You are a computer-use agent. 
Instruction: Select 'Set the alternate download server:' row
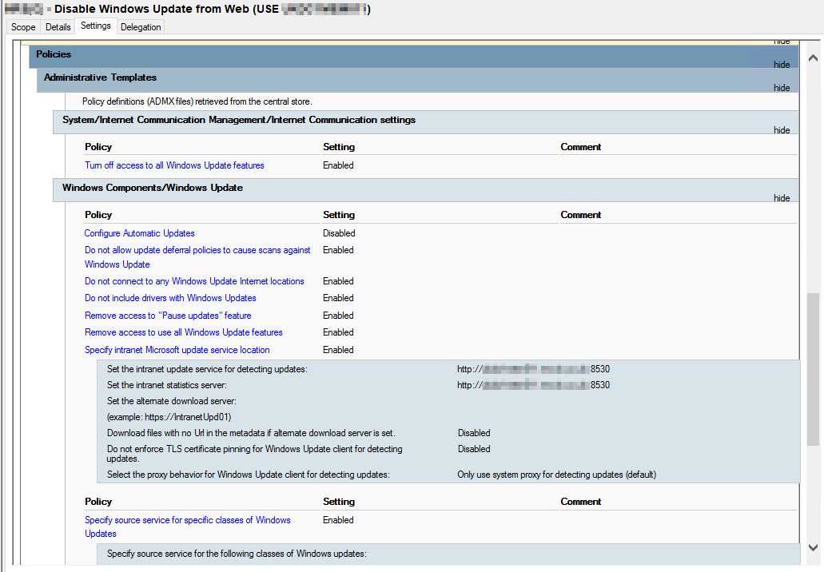(x=172, y=401)
